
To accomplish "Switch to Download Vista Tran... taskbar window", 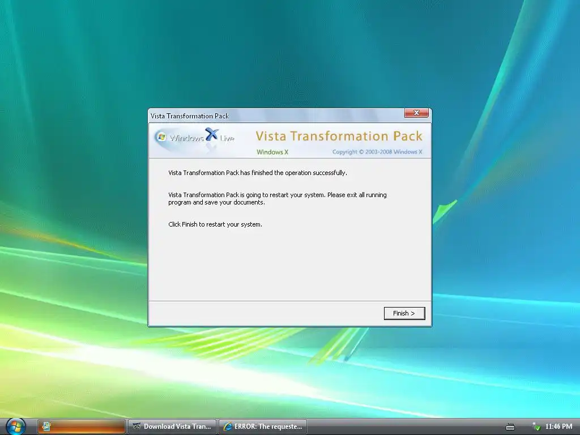I will click(172, 427).
